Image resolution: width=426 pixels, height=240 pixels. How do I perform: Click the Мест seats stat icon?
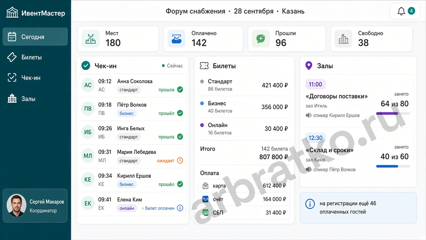click(x=91, y=39)
